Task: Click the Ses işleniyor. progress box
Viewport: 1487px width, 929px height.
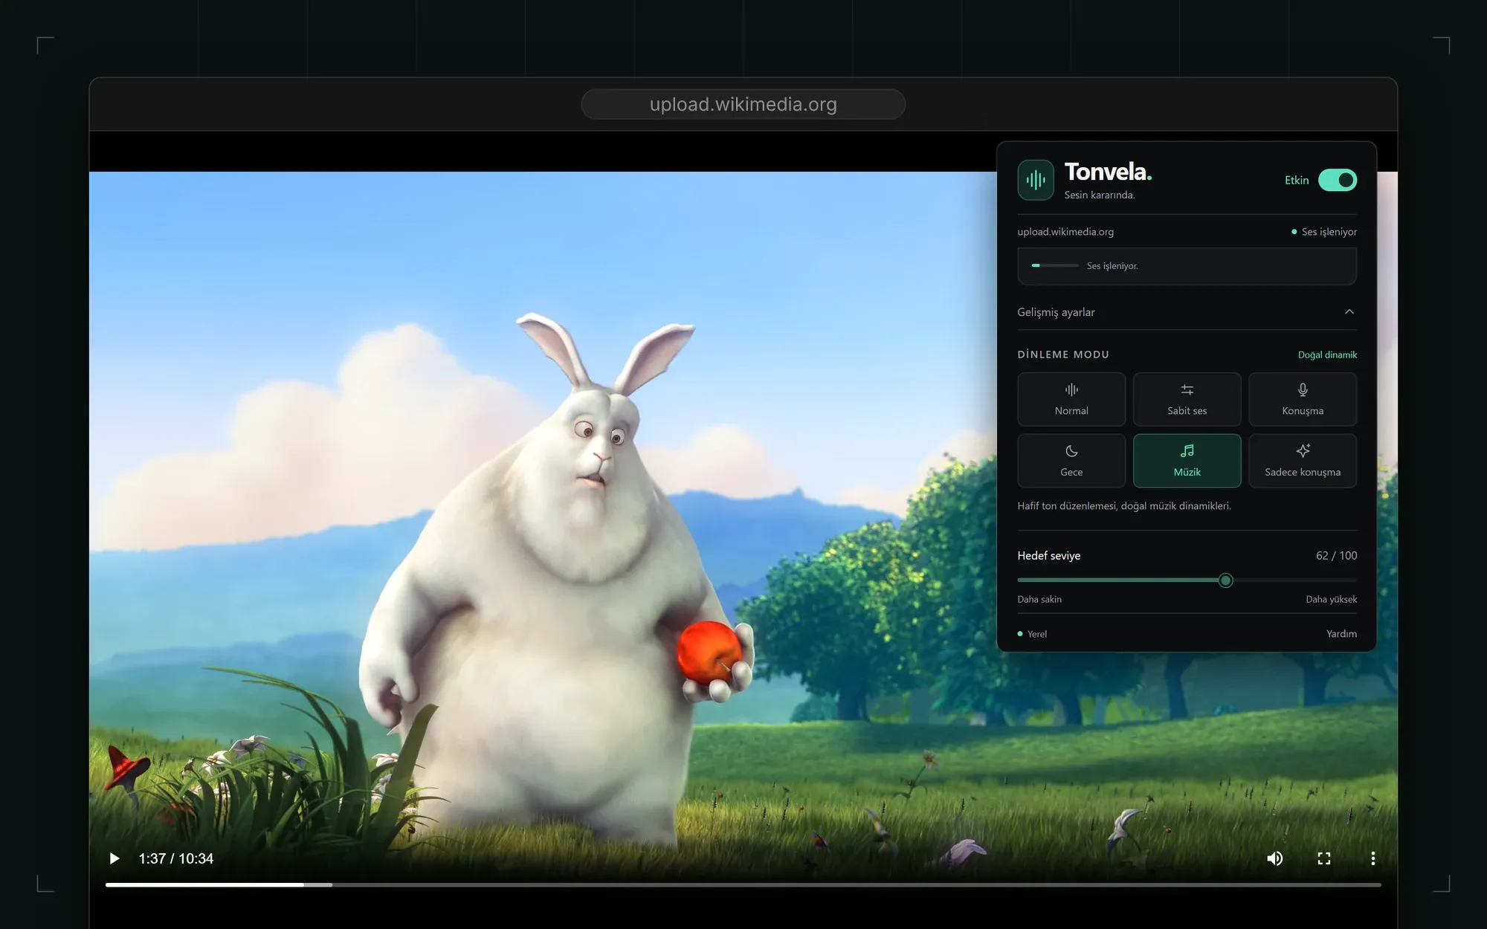Action: (x=1187, y=266)
